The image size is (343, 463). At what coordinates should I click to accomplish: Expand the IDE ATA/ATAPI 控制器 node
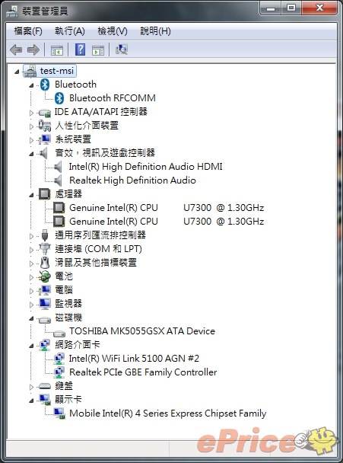pos(31,113)
